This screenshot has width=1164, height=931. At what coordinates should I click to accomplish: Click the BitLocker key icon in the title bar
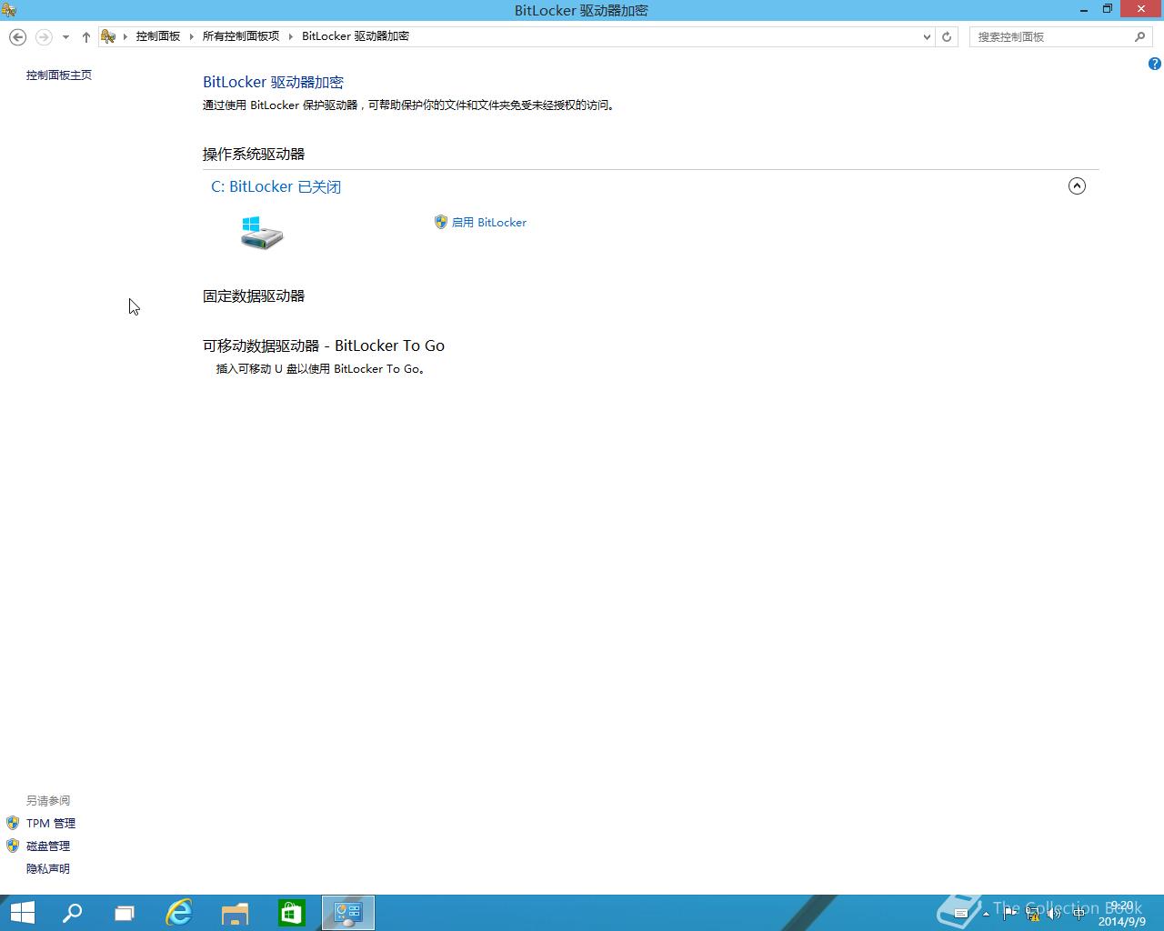click(9, 10)
